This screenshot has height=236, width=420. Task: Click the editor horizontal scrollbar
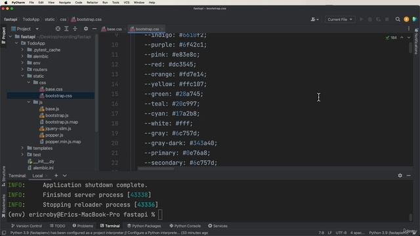point(156,168)
